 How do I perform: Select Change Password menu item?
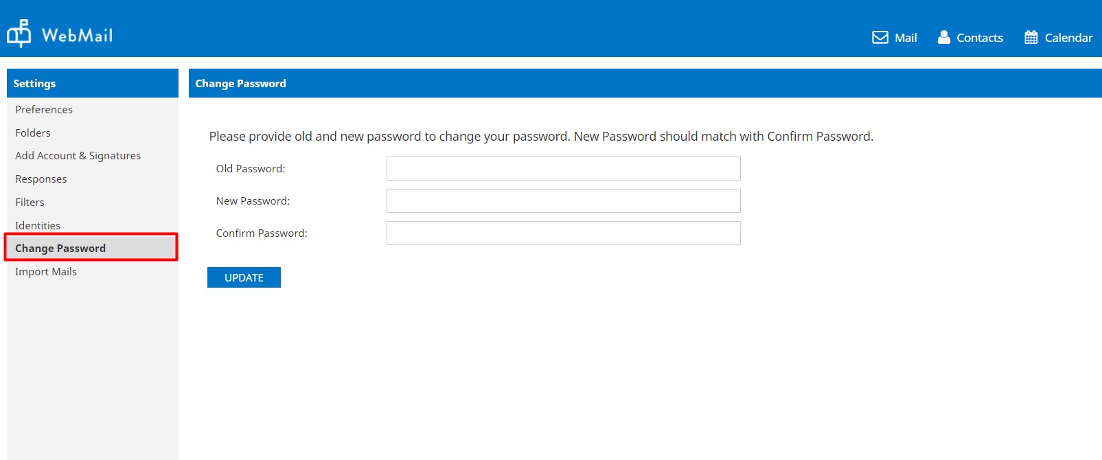click(x=60, y=249)
